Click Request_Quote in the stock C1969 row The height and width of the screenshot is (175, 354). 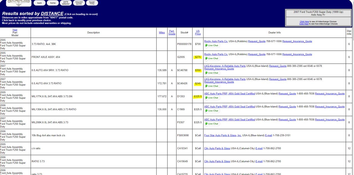tap(287, 107)
